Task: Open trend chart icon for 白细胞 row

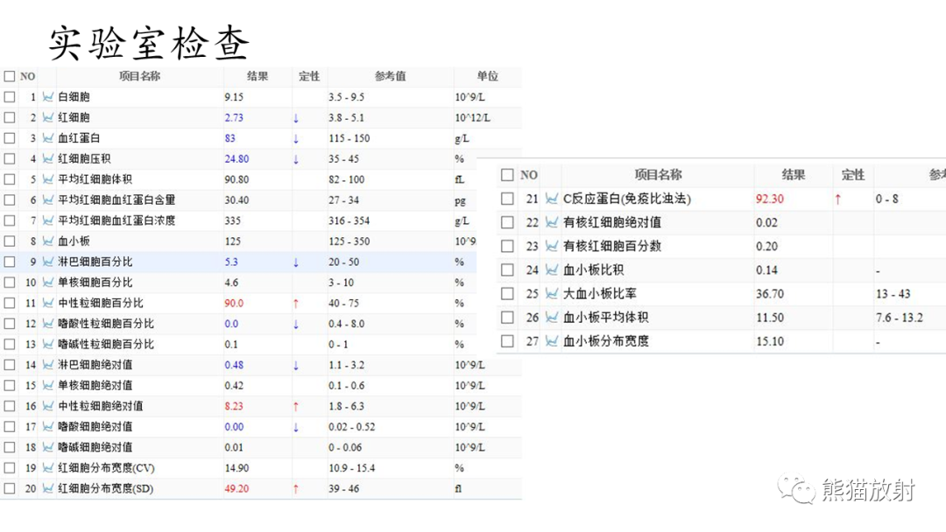Action: [47, 97]
